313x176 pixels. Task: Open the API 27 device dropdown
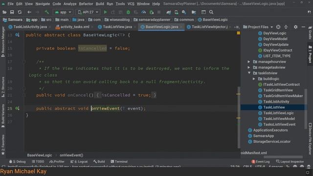pos(88,12)
